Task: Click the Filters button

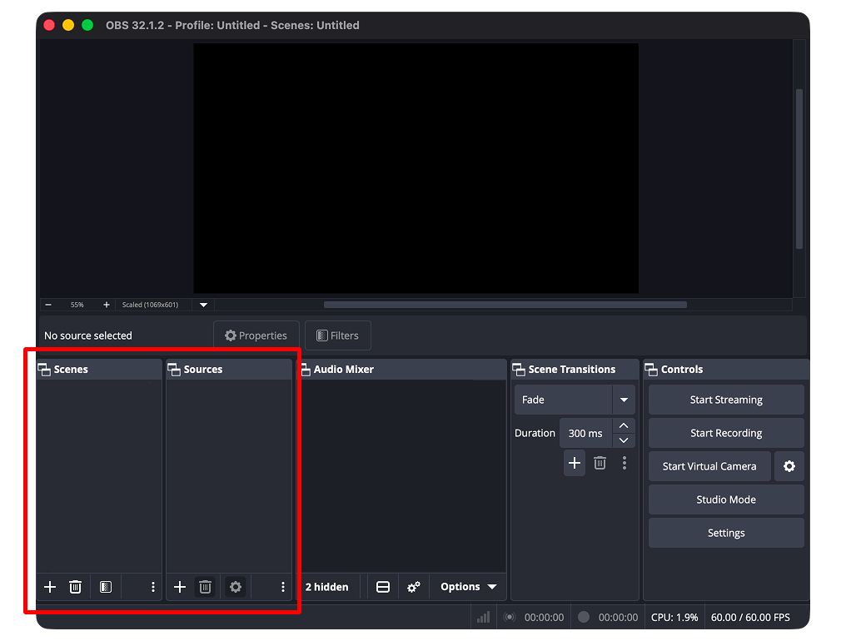Action: tap(338, 335)
